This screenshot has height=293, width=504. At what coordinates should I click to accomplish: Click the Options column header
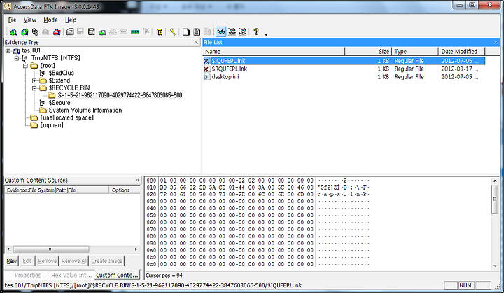coord(125,190)
